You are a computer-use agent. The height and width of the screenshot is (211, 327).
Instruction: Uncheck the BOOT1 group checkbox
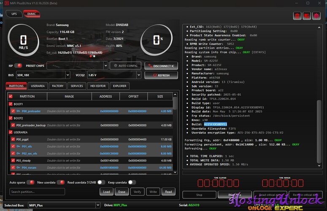point(11,104)
